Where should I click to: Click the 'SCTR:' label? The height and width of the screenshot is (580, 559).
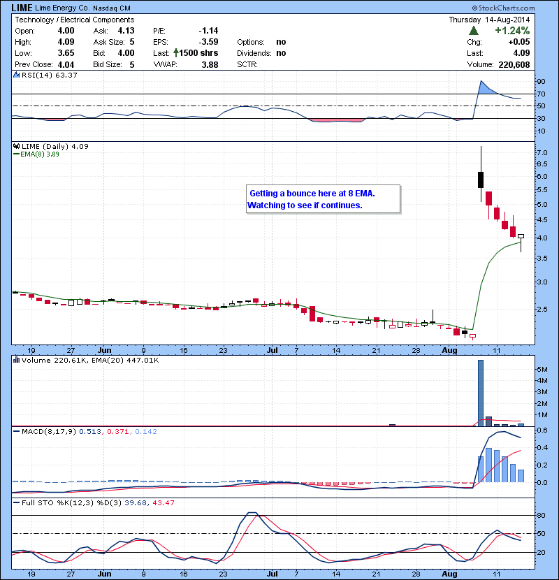click(247, 64)
